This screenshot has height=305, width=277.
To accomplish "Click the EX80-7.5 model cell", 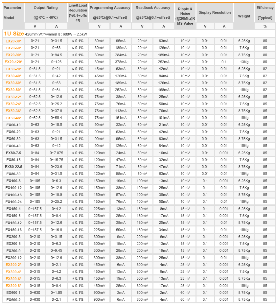I will 13,153.
